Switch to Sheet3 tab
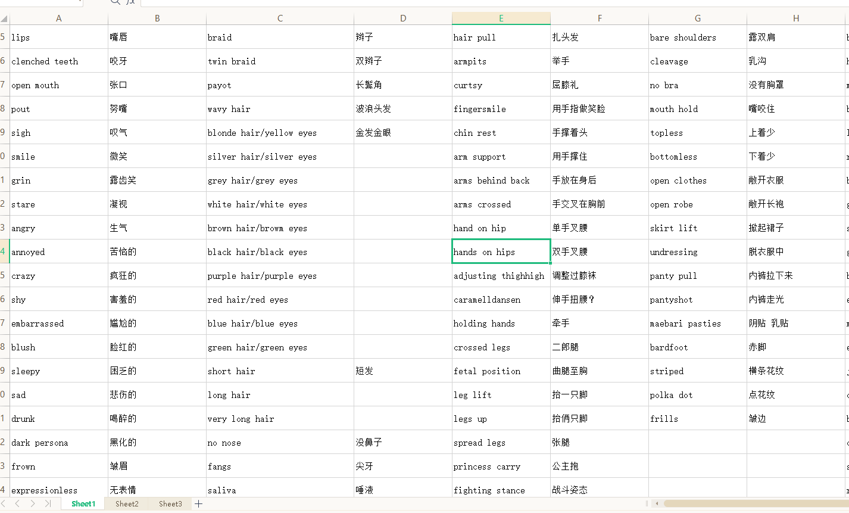This screenshot has height=513, width=849. (170, 504)
